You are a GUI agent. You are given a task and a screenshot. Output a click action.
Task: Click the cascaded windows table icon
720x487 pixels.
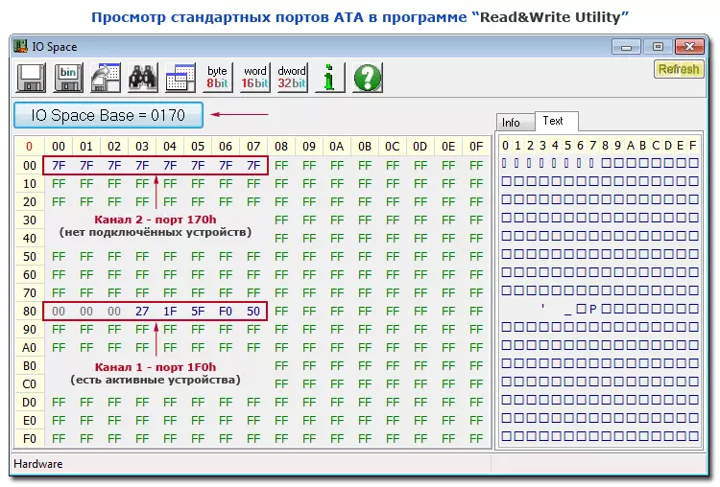180,77
